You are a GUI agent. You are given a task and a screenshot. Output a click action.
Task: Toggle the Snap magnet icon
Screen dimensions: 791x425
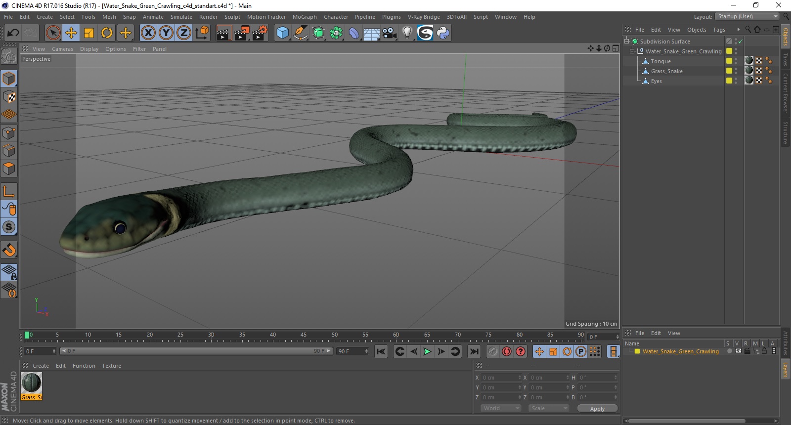[9, 250]
